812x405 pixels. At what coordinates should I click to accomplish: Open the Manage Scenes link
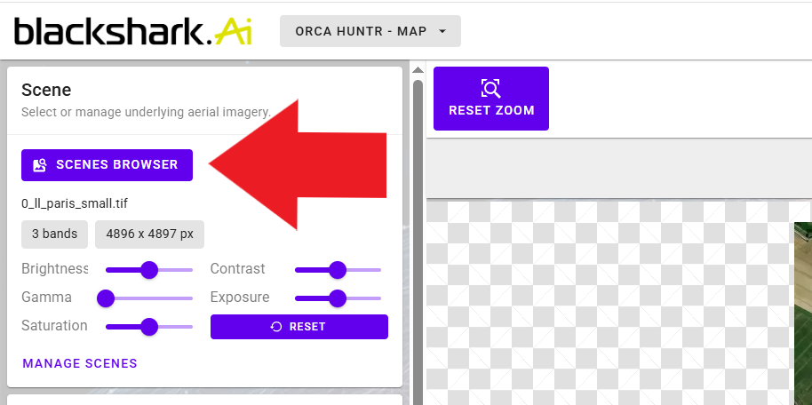[80, 363]
